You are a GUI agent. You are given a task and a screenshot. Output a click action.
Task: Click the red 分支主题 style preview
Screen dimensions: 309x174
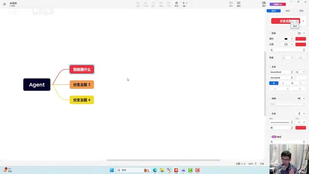(x=285, y=21)
